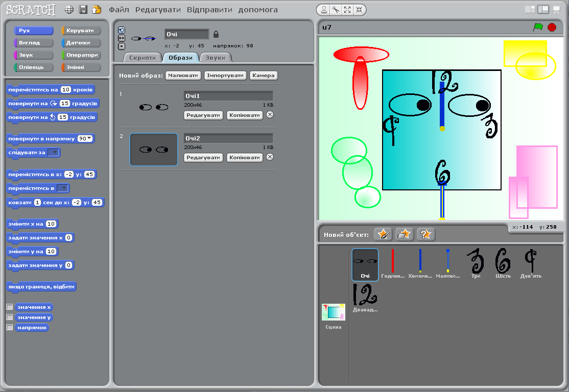
Task: Toggle the 'напрямок' checkbox
Action: point(9,327)
